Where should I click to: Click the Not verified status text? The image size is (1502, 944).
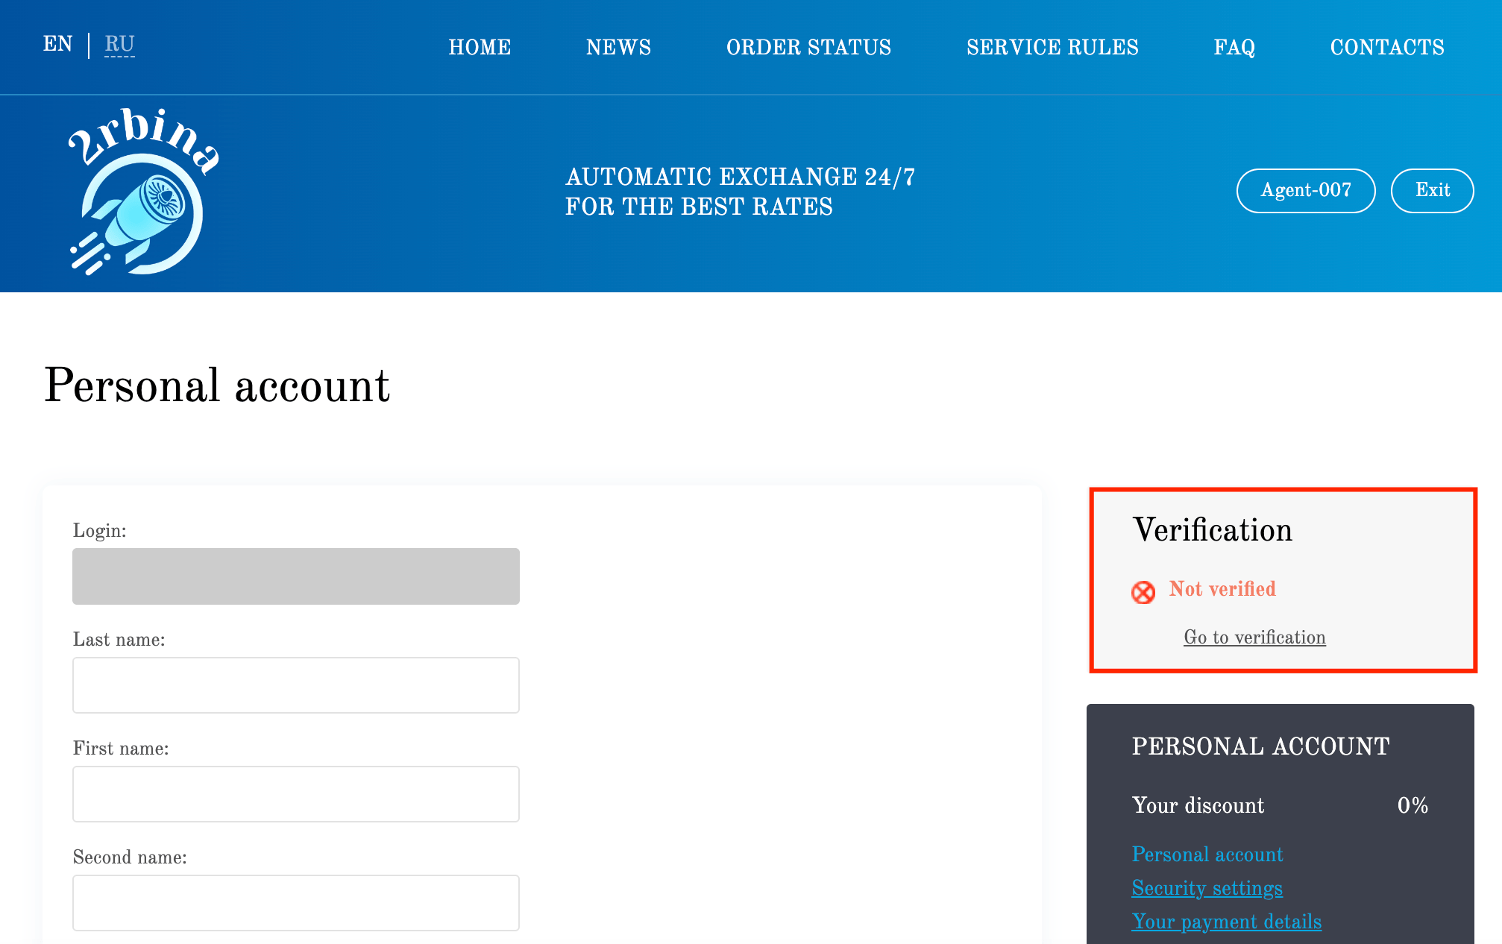1222,589
